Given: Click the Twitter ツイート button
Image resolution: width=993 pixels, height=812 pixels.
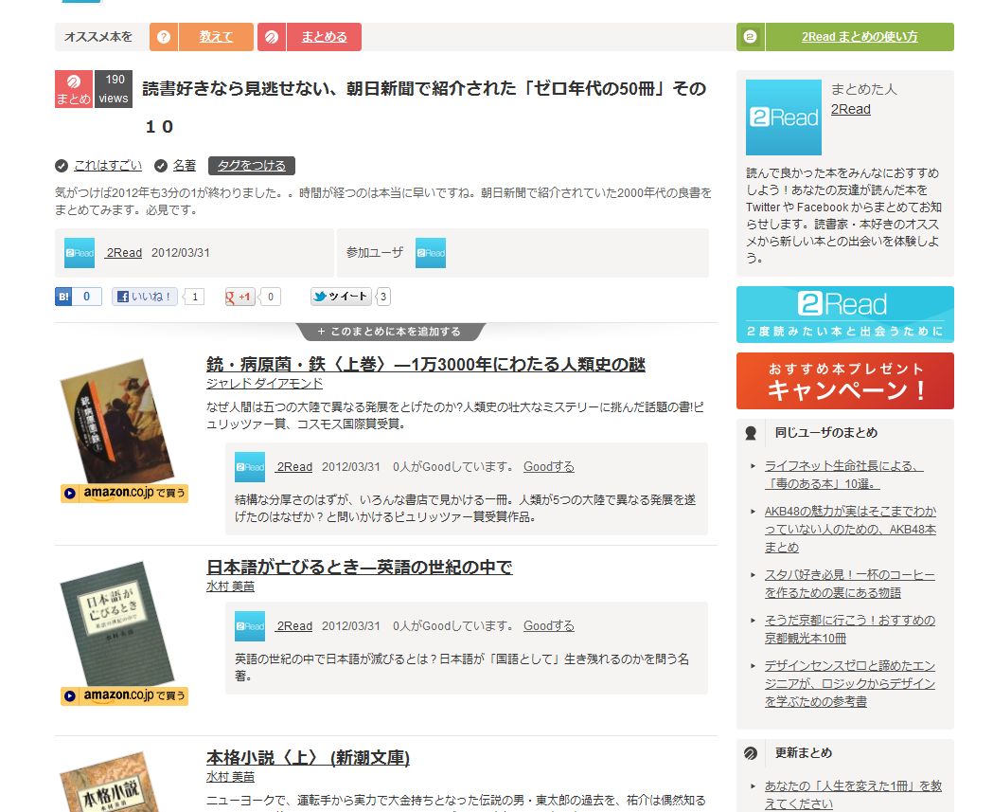Looking at the screenshot, I should click(x=341, y=296).
